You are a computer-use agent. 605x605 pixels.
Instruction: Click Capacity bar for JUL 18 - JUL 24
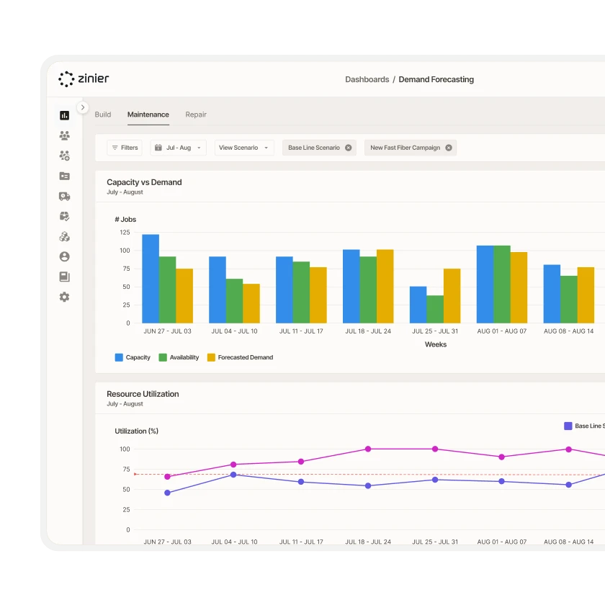tap(351, 287)
